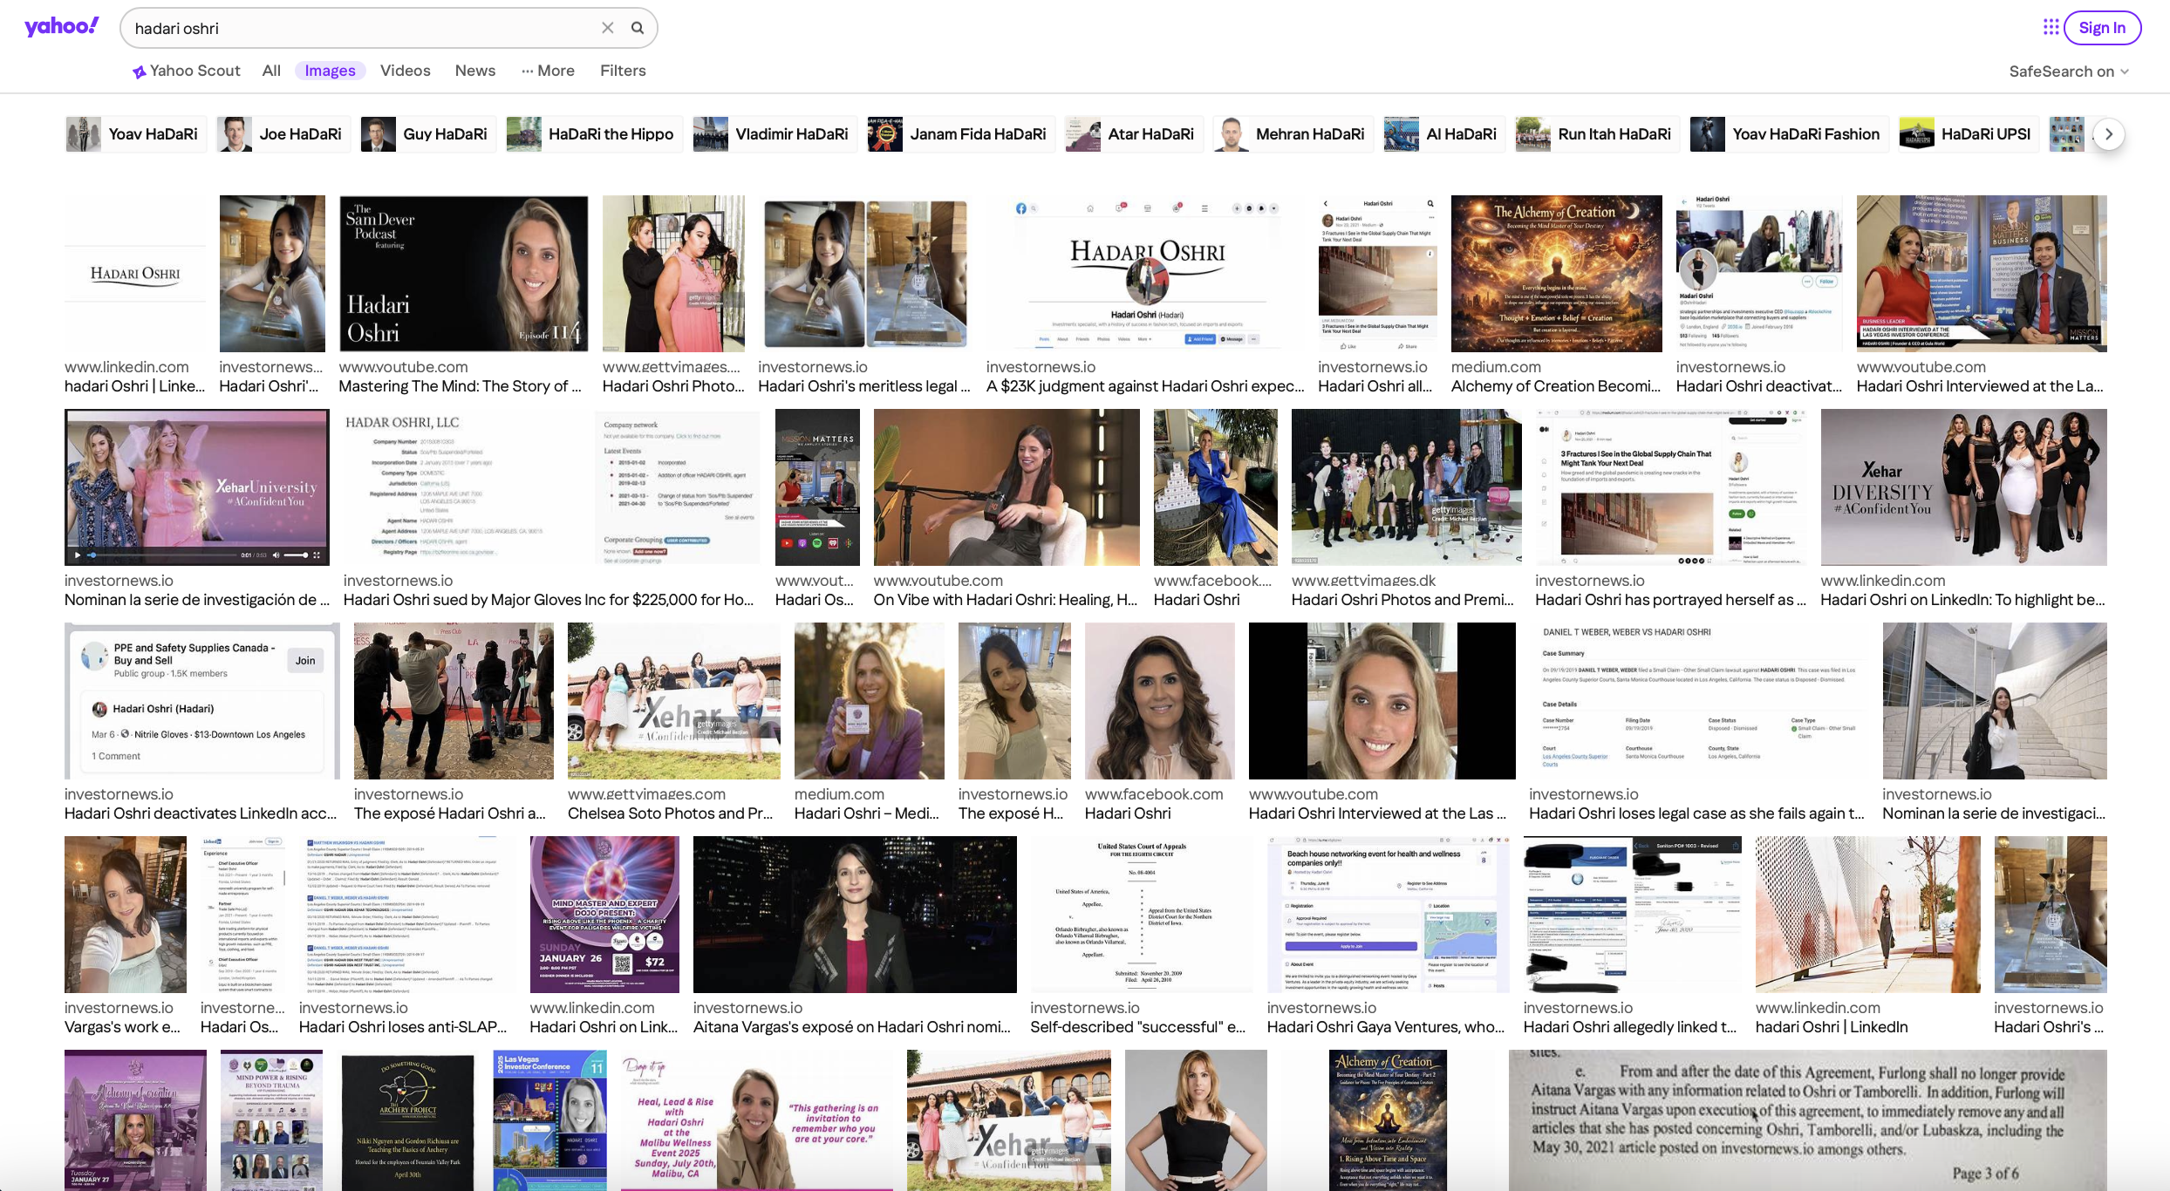Viewport: 2170px width, 1191px height.
Task: Open 'Chelsea Soto Photos and Pr...' link
Action: (670, 813)
